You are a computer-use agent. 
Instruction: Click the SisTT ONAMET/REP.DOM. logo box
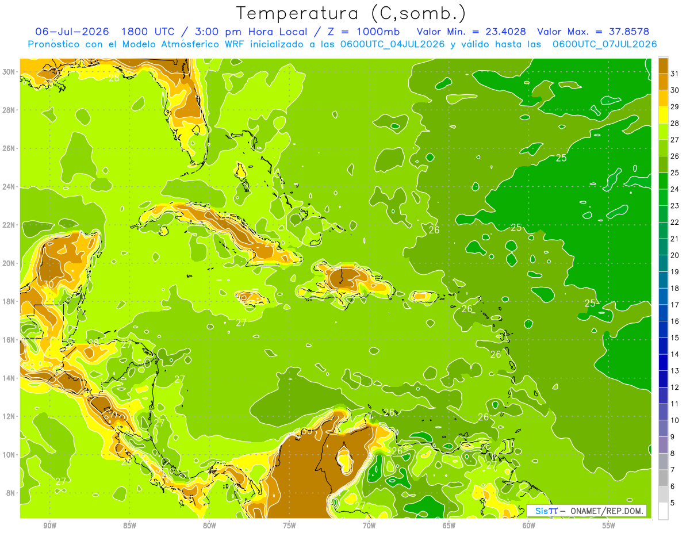tap(586, 511)
